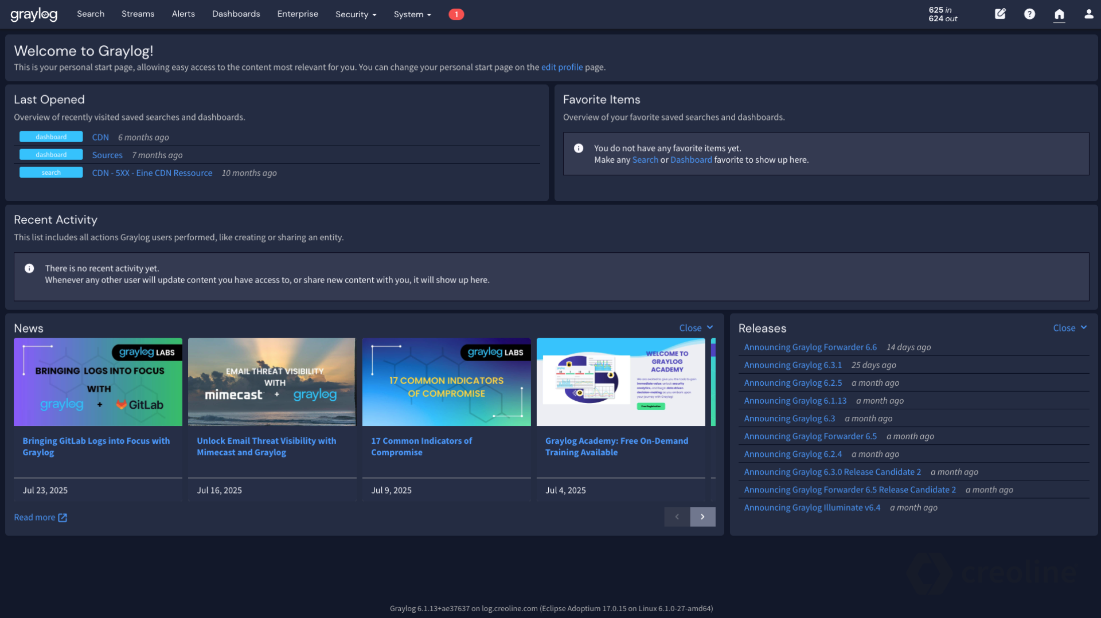This screenshot has height=618, width=1101.
Task: Open Announcing Graylog 6.3.1 release
Action: click(x=793, y=365)
